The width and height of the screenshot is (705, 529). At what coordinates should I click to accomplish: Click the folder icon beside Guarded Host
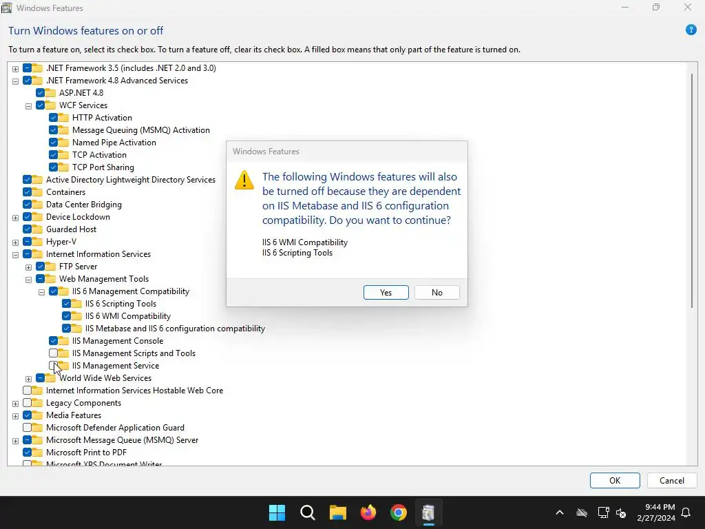point(38,229)
